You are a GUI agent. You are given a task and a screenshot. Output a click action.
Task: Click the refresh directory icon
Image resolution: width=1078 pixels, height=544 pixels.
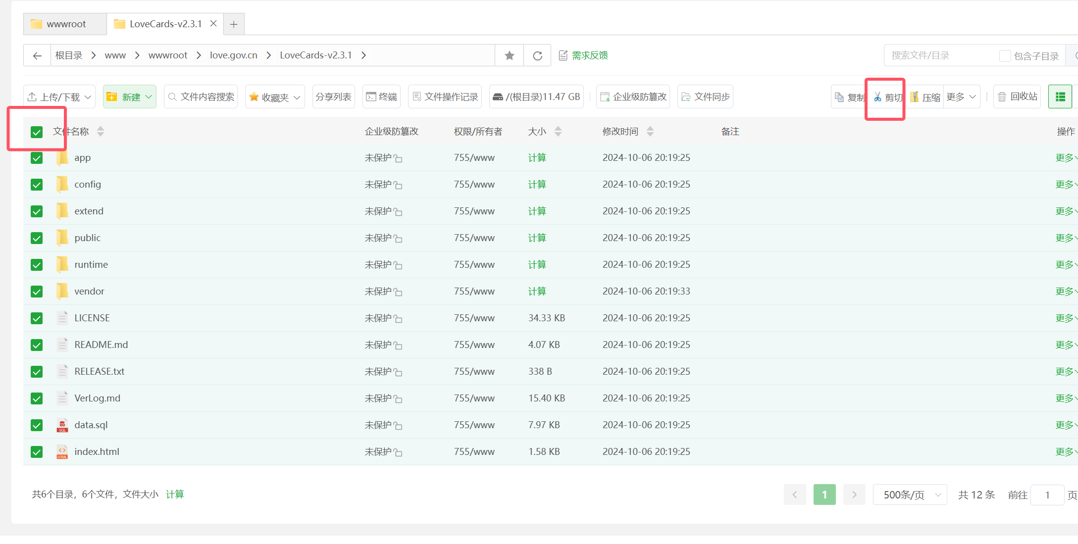point(537,55)
